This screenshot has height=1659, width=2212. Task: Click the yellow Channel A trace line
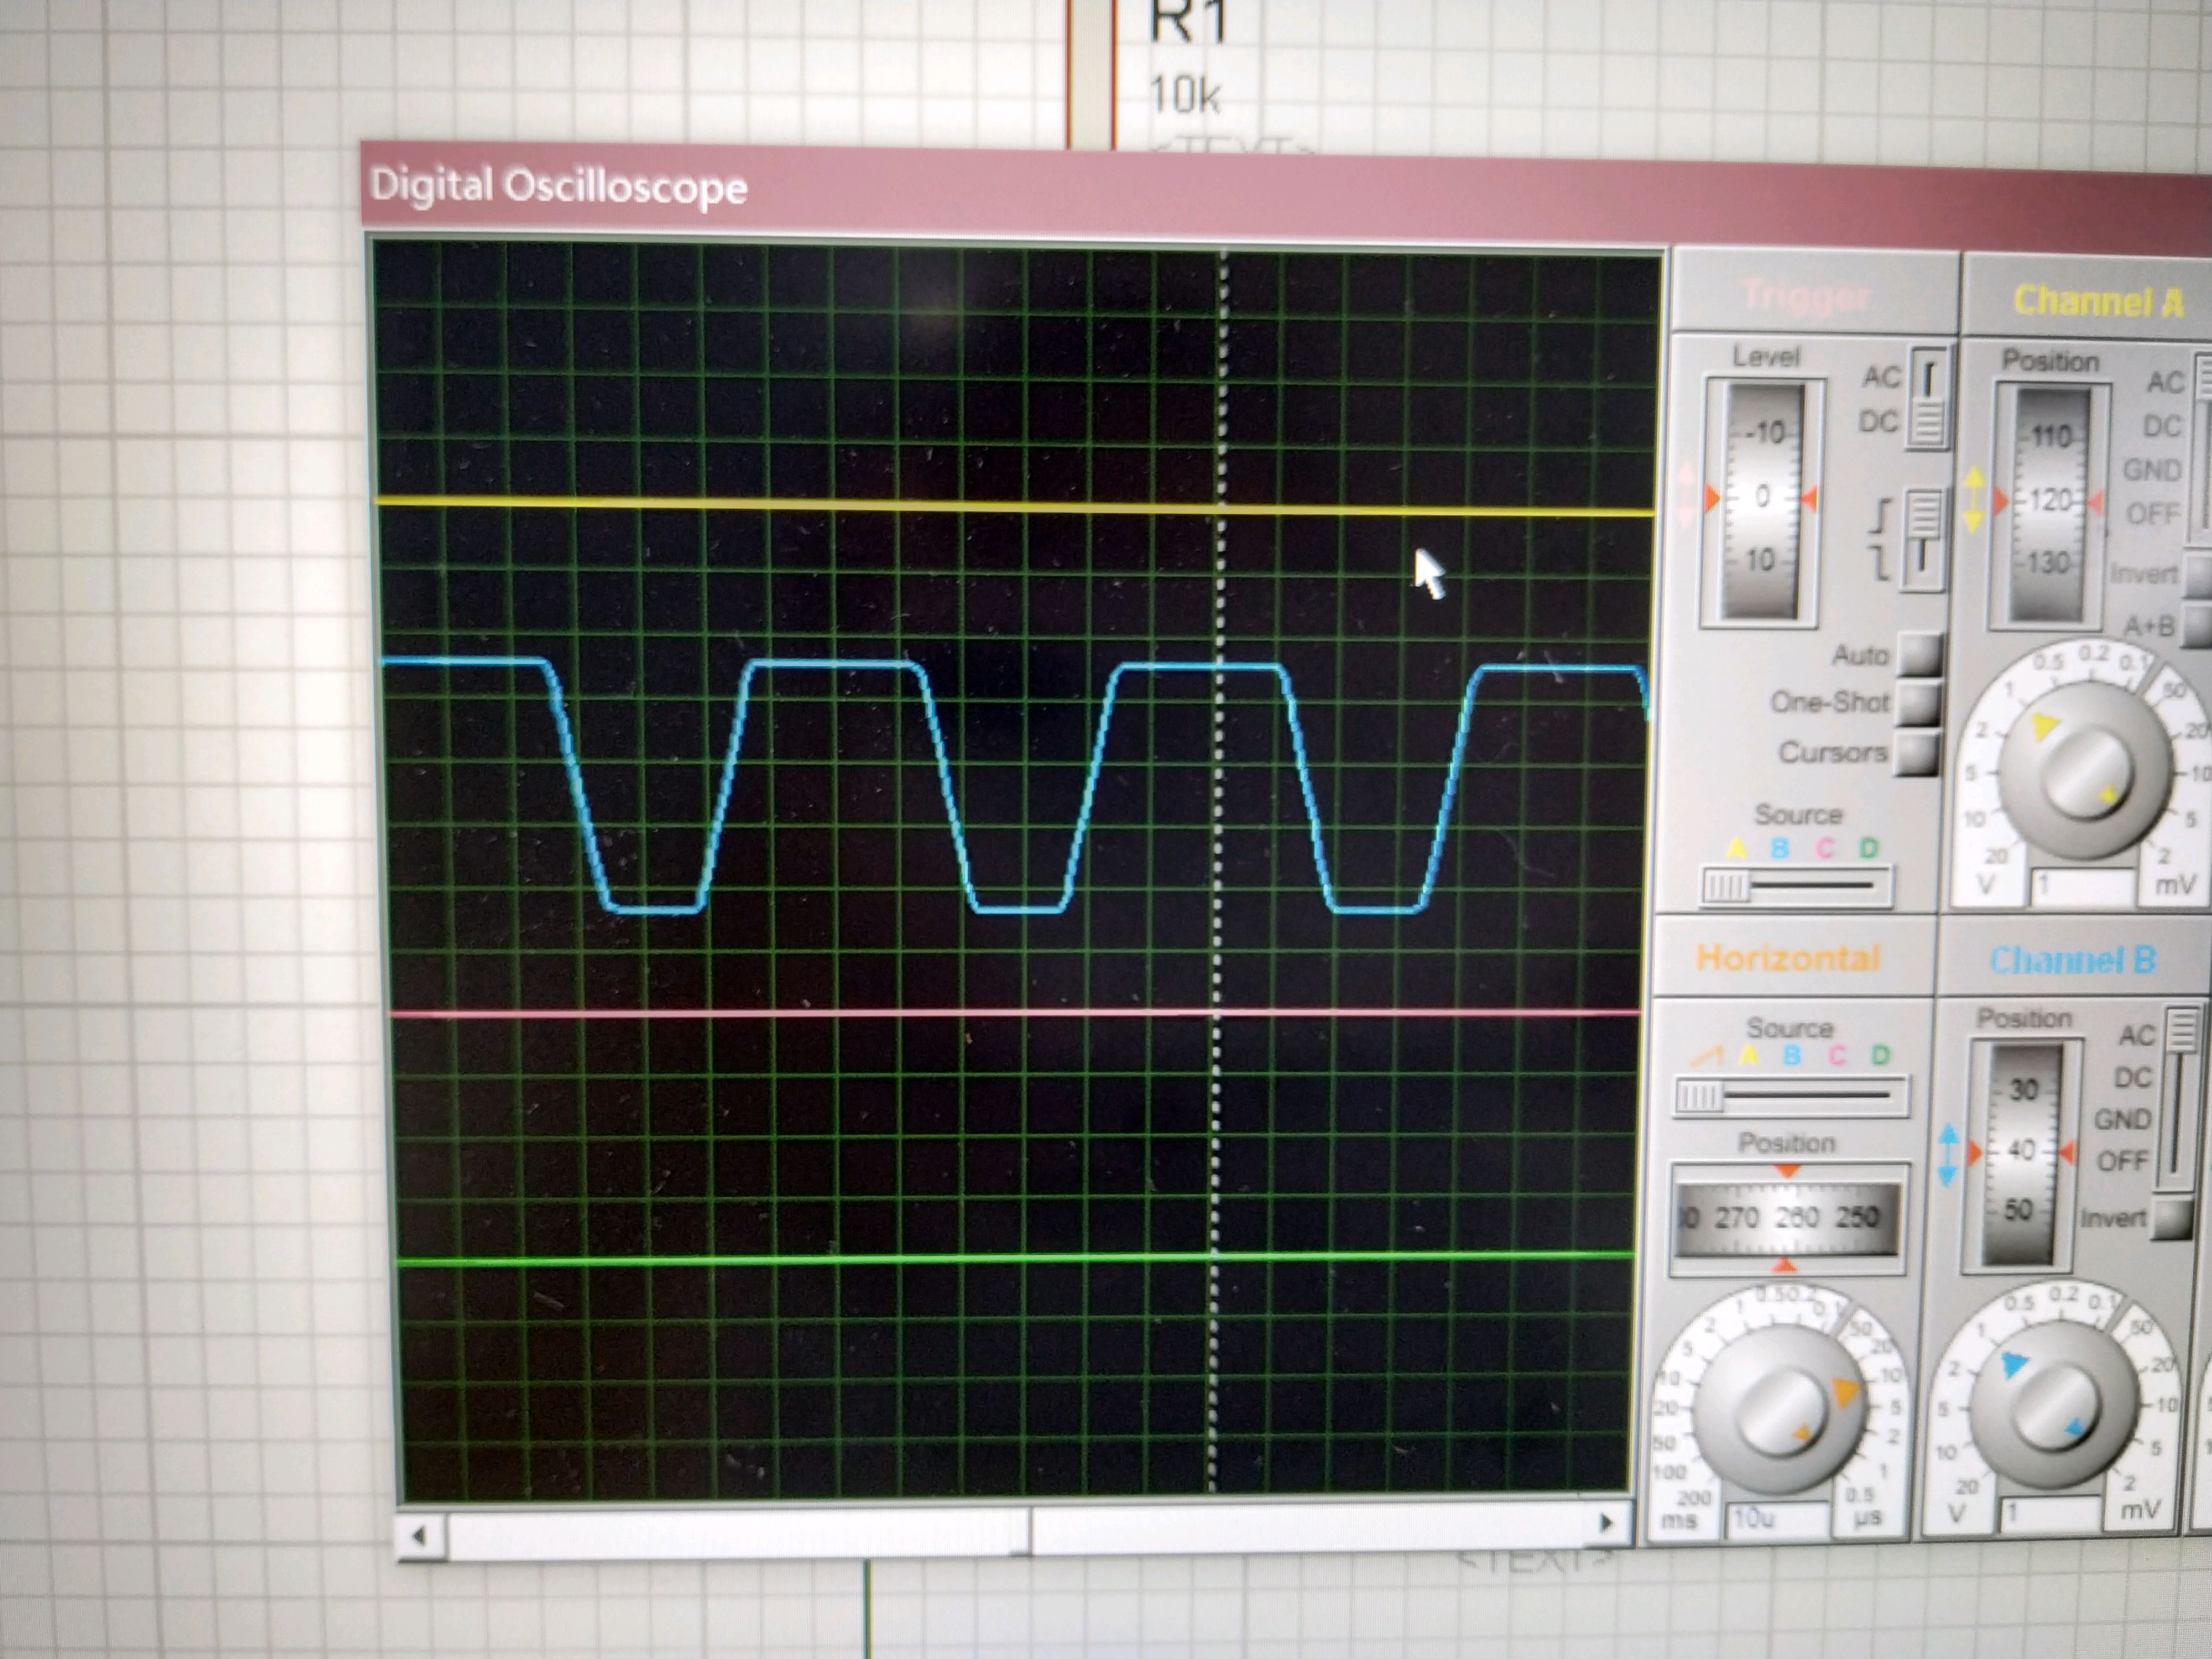[x=1014, y=507]
